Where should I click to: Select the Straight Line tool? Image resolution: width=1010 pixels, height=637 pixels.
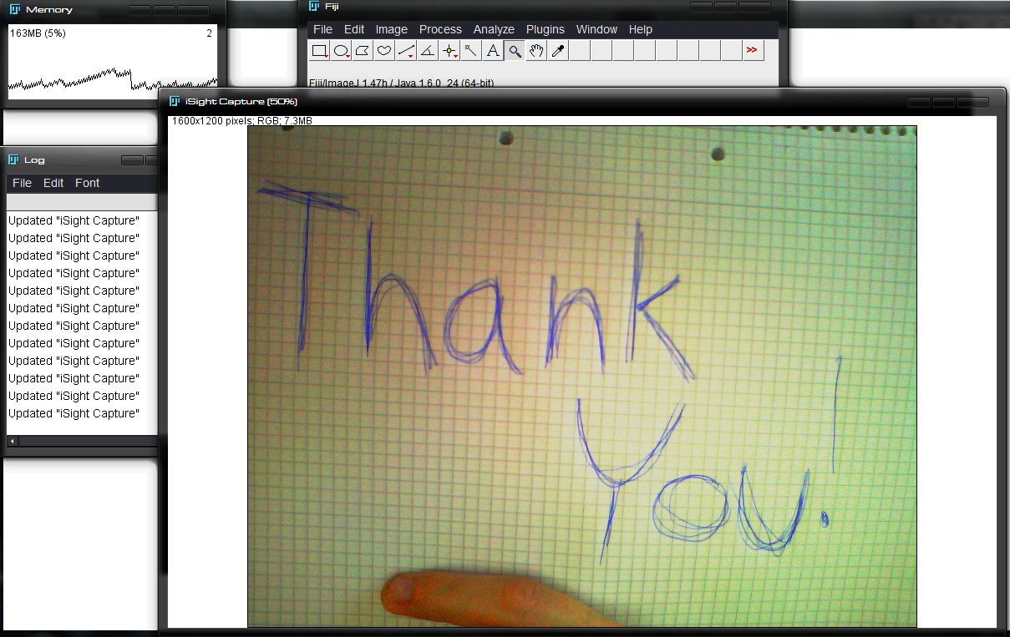tap(406, 51)
